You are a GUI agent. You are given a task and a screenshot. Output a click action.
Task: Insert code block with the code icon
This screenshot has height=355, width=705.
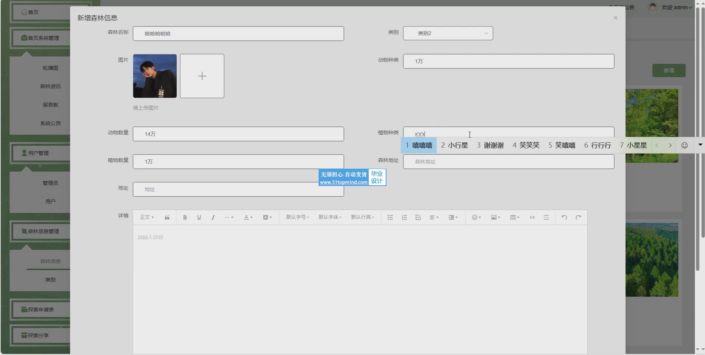coord(532,217)
